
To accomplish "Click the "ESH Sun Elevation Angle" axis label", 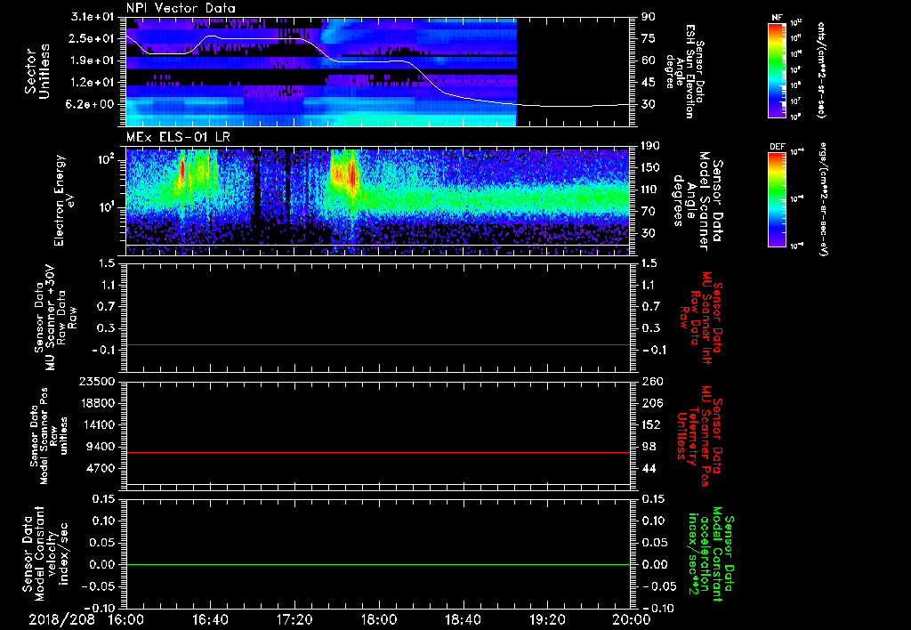I will click(684, 71).
